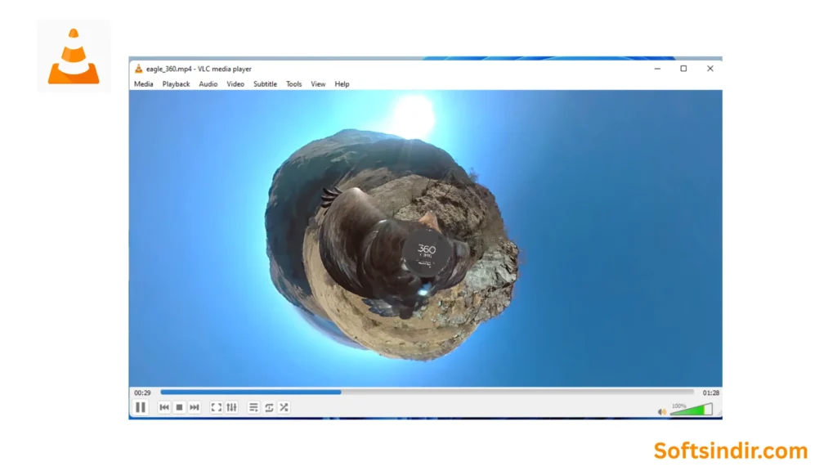Image resolution: width=837 pixels, height=471 pixels.
Task: Open the extended settings equalizer panel
Action: [x=231, y=407]
